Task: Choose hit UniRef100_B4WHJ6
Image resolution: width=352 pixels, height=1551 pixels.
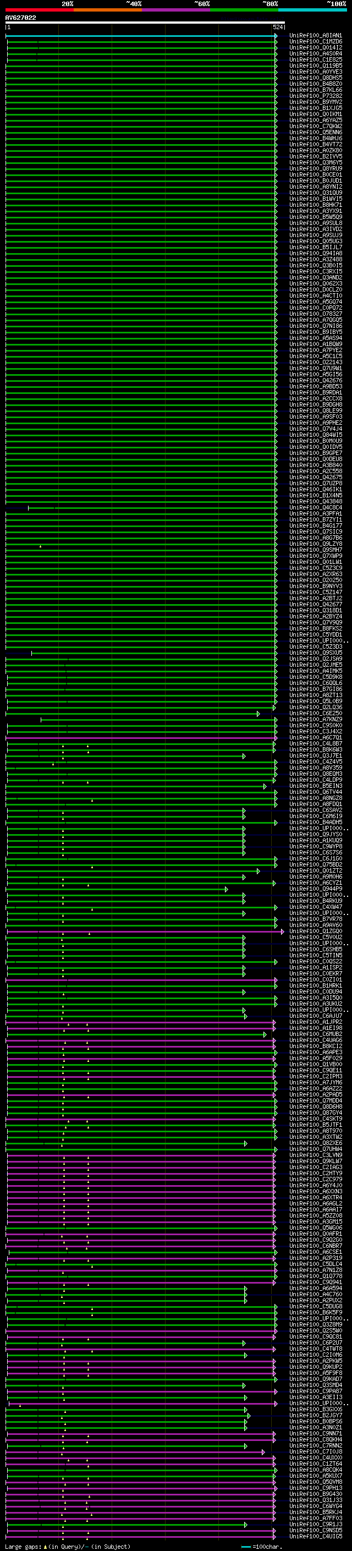Action: click(x=316, y=138)
